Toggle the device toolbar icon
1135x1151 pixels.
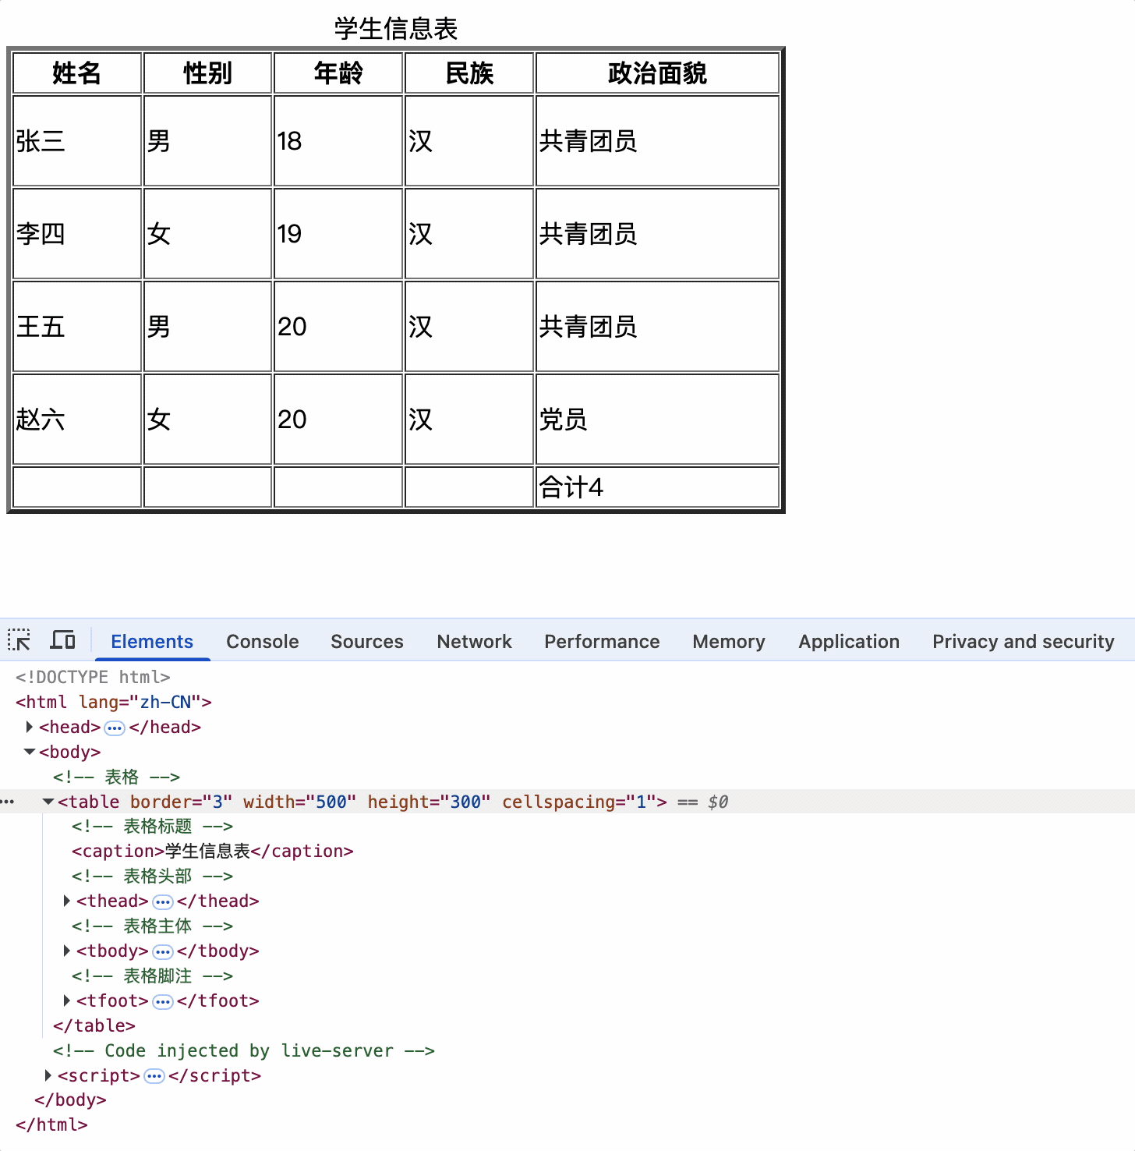[62, 640]
